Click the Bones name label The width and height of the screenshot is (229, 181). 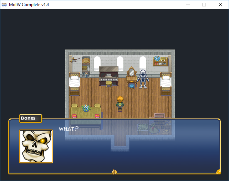31,118
